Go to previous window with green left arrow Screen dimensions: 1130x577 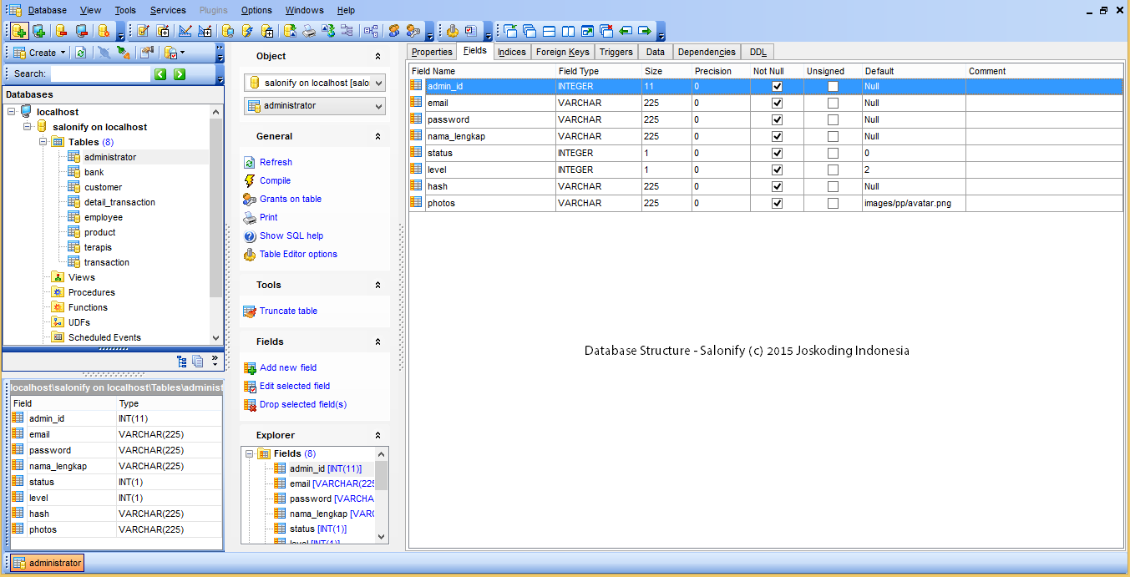click(626, 31)
